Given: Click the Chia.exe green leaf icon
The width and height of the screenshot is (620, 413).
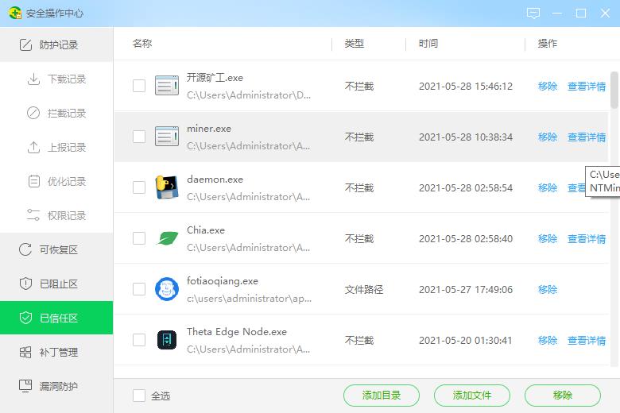Looking at the screenshot, I should [x=167, y=238].
